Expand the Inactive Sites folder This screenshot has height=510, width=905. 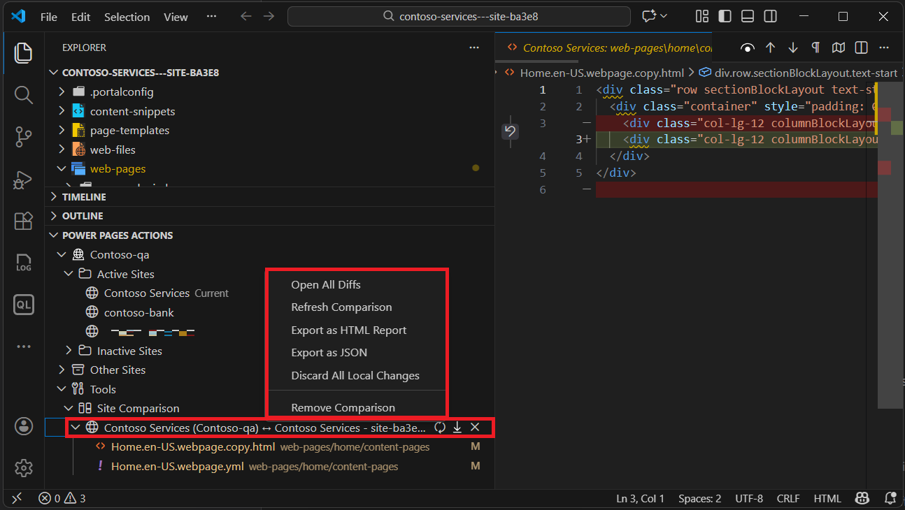(69, 350)
